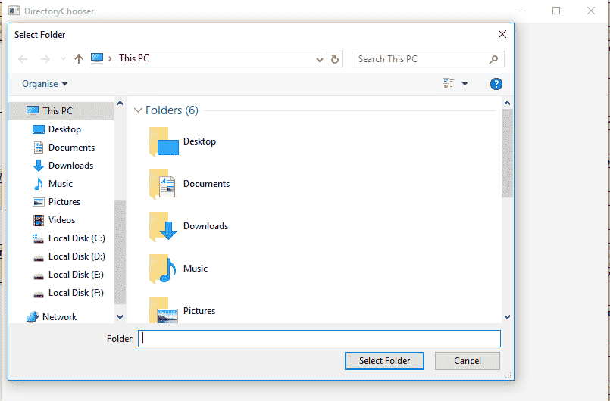Image resolution: width=610 pixels, height=401 pixels.
Task: Go up one folder level
Action: point(79,59)
